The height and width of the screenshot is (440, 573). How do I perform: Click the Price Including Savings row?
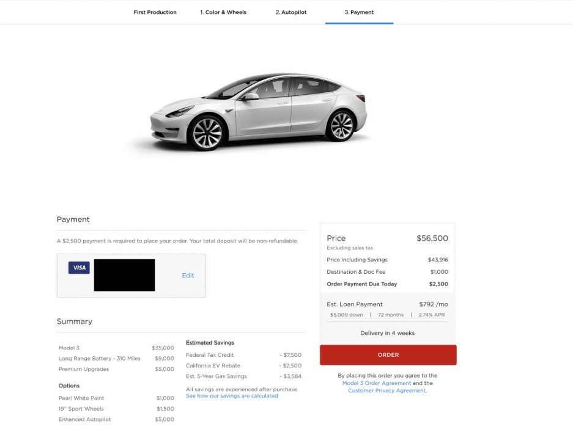point(387,260)
